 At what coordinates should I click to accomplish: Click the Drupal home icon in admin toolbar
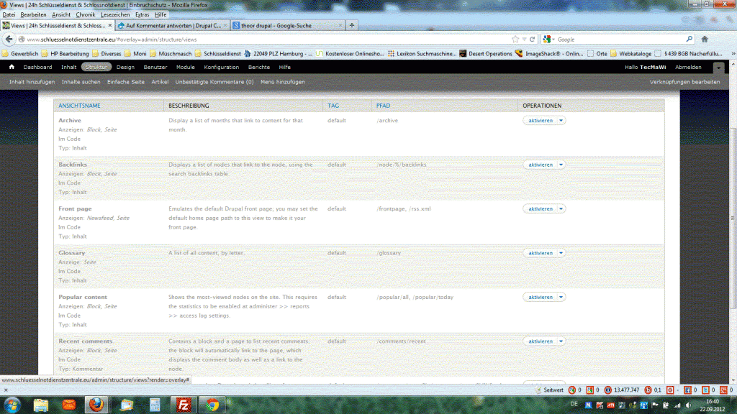(12, 67)
